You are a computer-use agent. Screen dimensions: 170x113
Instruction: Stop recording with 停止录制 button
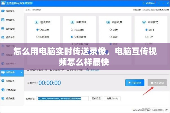point(157,83)
